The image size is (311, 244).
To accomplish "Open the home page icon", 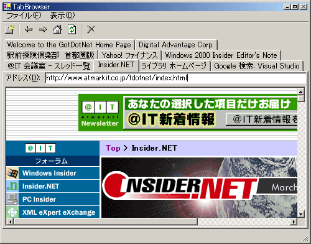I will point(57,29).
